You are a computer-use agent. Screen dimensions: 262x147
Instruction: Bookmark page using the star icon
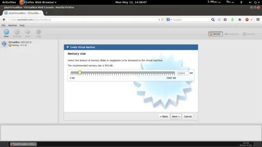point(219,20)
